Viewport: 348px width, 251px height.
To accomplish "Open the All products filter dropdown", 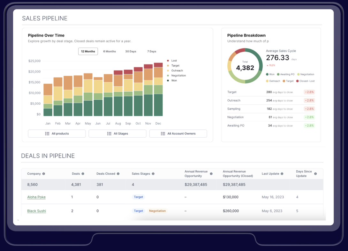I will [x=57, y=133].
